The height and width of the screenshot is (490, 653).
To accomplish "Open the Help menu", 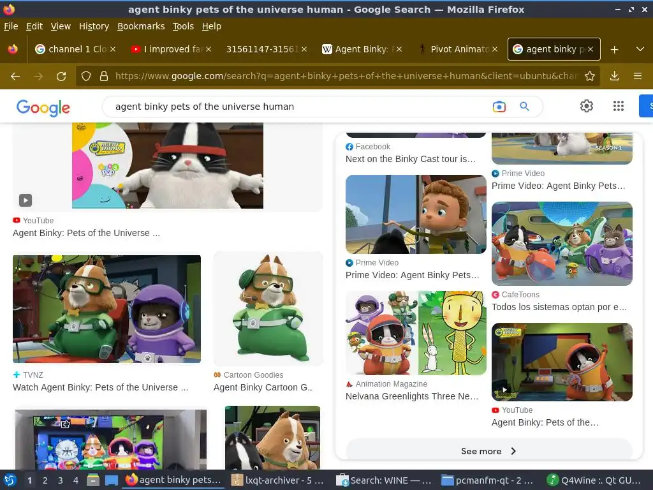I will [212, 26].
